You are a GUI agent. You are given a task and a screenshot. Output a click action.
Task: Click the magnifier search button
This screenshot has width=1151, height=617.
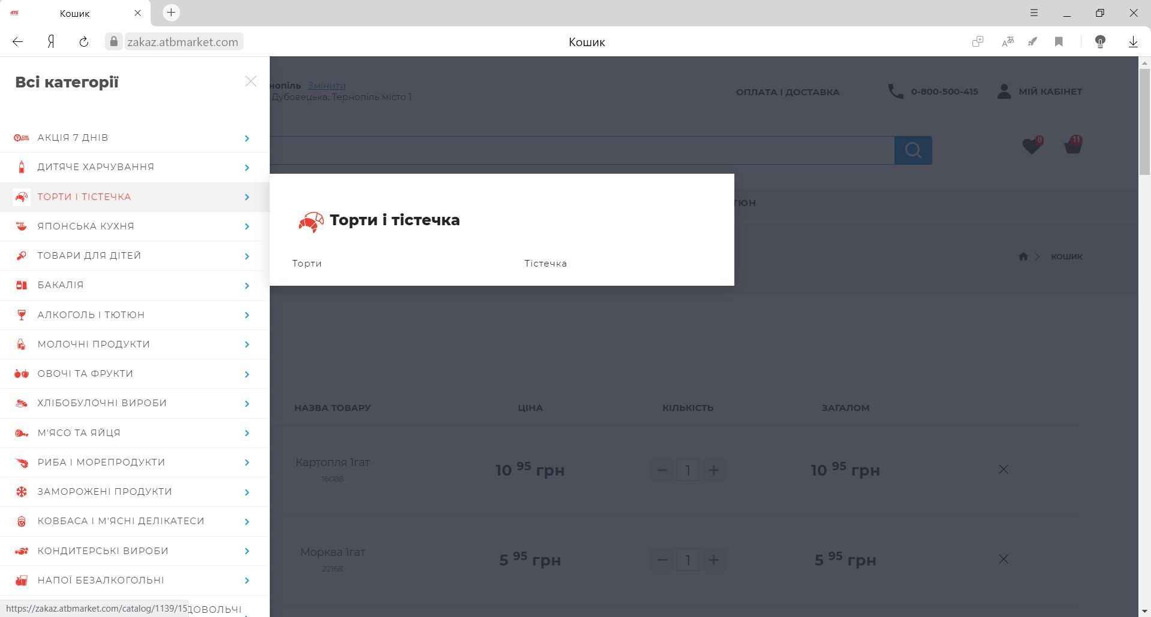912,150
